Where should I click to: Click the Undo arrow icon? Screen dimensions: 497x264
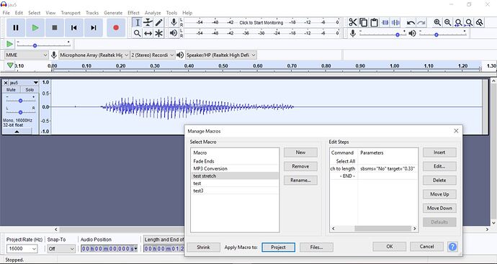411,22
